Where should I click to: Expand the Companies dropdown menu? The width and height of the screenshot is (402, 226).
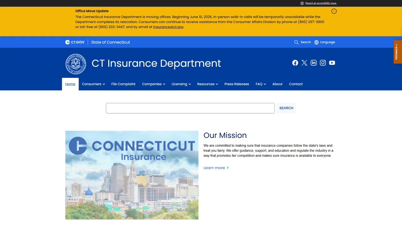[154, 84]
